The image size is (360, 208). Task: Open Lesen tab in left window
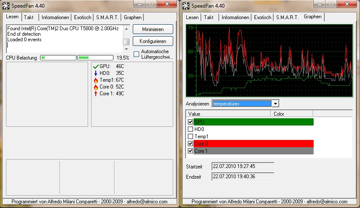[x=12, y=17]
